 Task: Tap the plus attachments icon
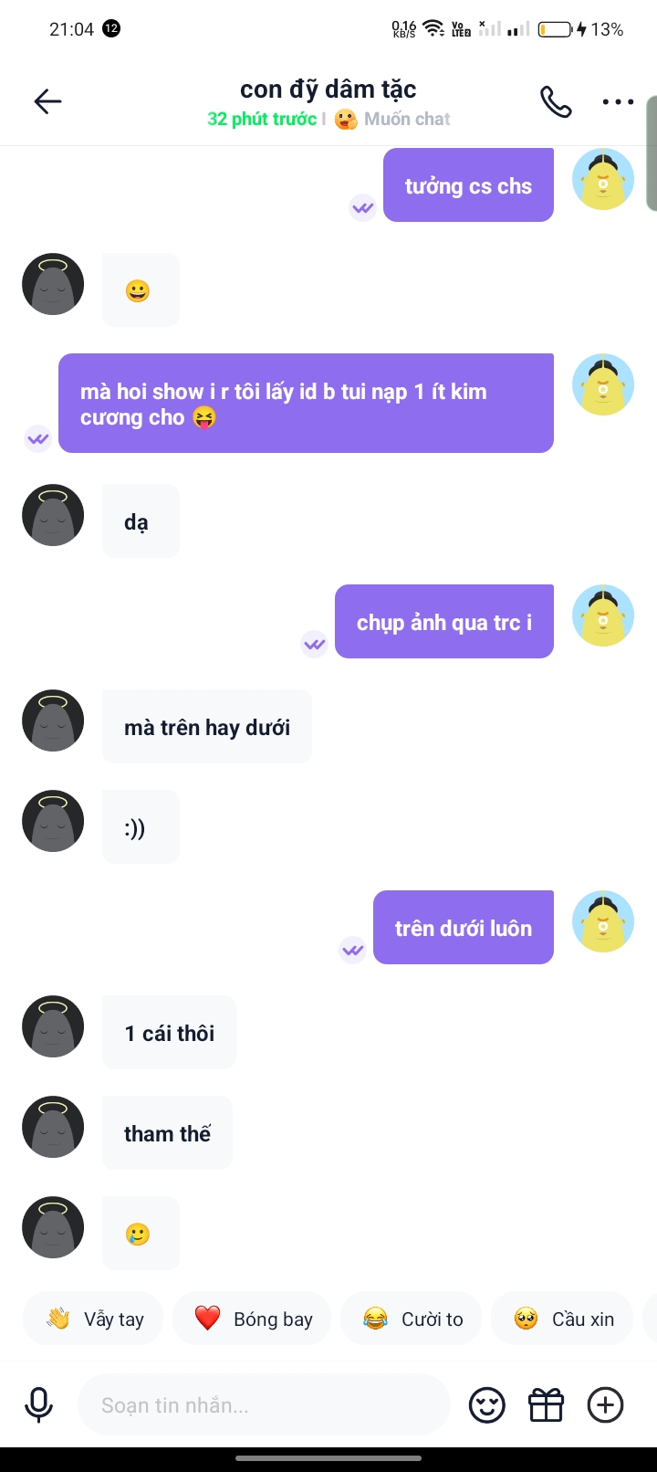605,1405
